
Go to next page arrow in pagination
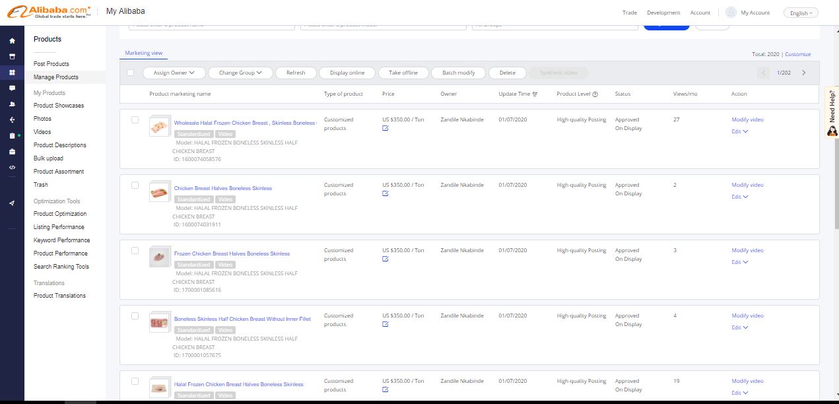[x=803, y=73]
